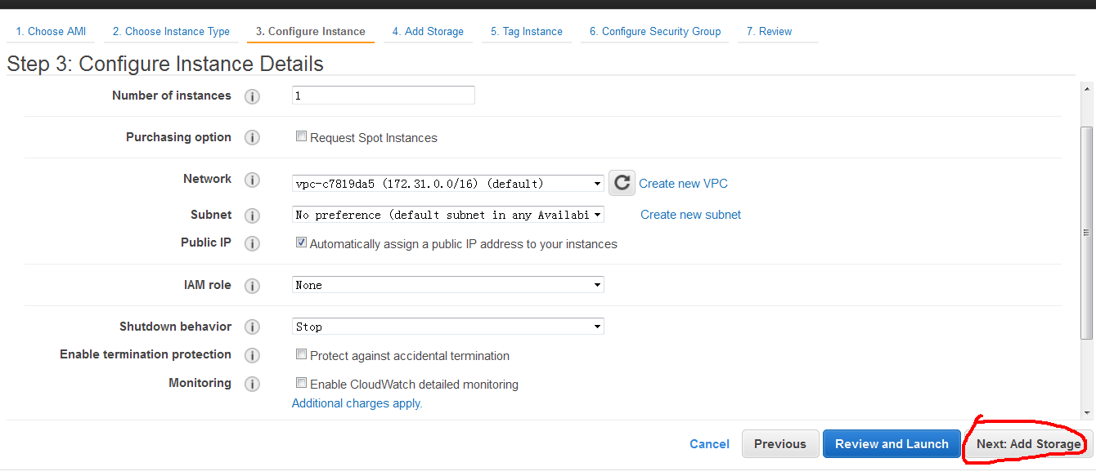Screen dimensions: 1096x476
Task: Switch to 6. Configure Security Group tab
Action: click(654, 32)
